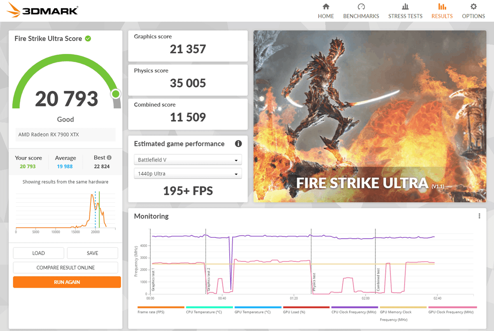Switch to STRESS TESTS tab
Screen dimensions: 494x331
pyautogui.click(x=405, y=16)
